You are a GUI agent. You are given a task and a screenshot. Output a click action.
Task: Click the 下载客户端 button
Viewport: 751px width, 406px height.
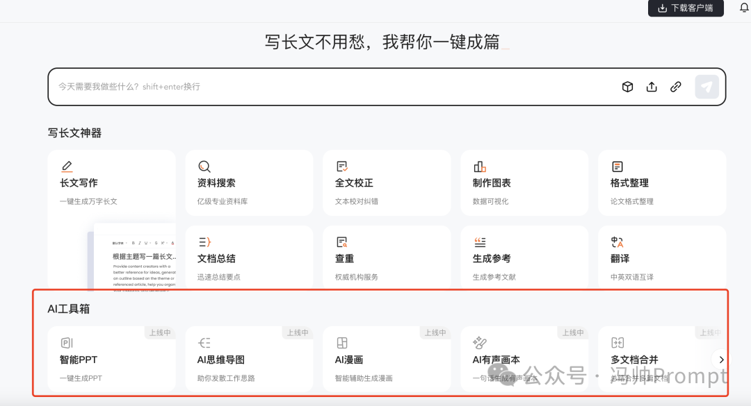[685, 8]
